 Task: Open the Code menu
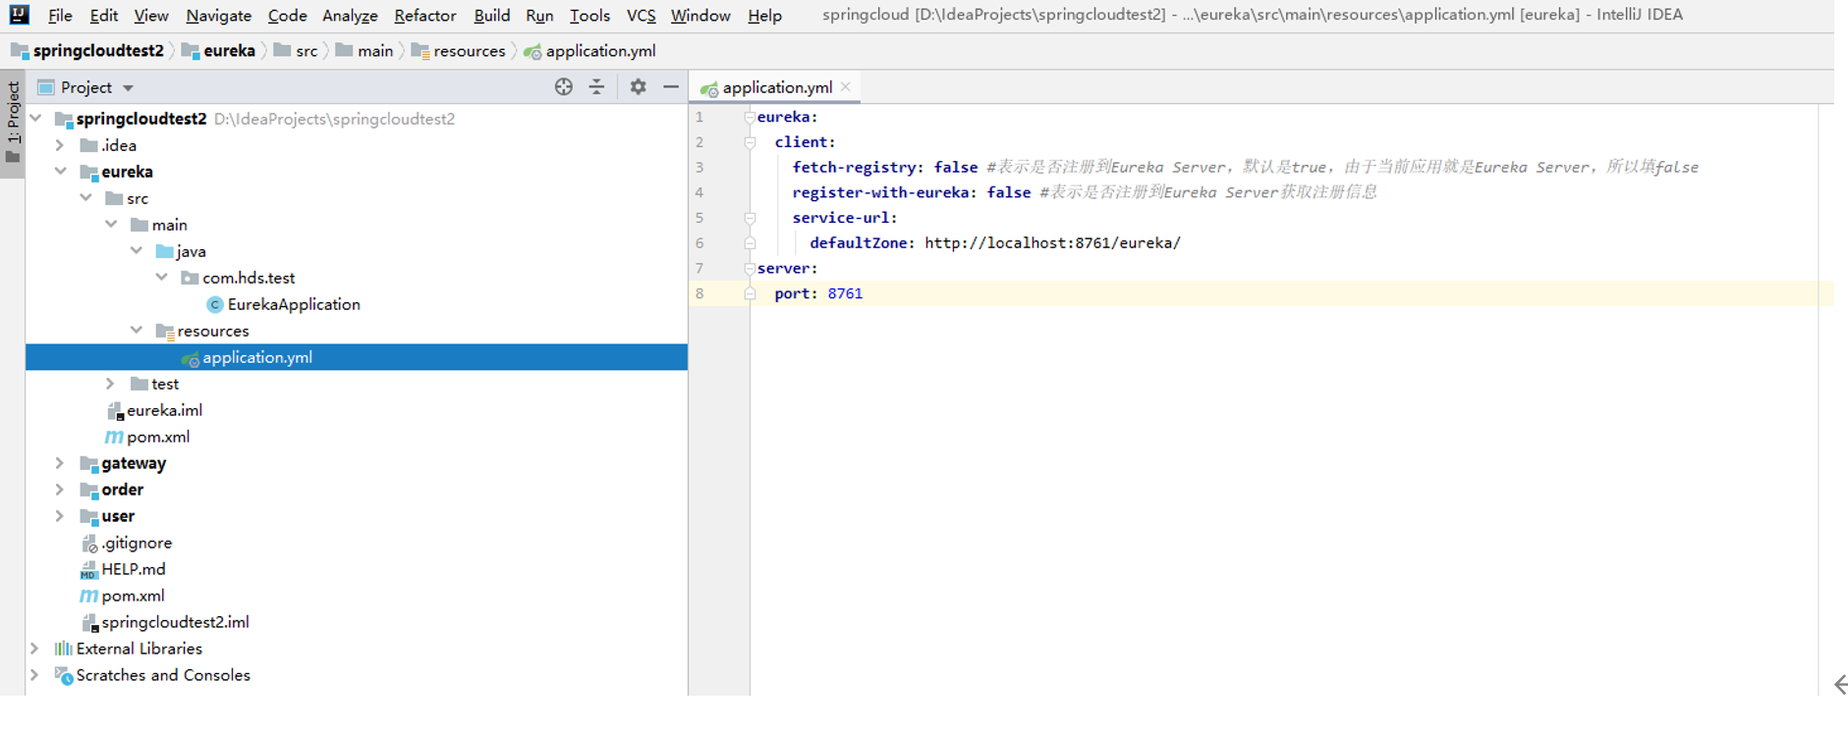coord(287,16)
